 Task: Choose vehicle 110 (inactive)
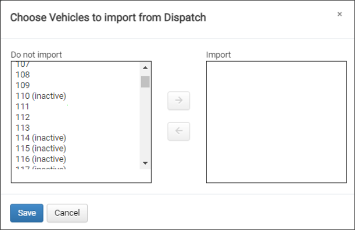41,96
